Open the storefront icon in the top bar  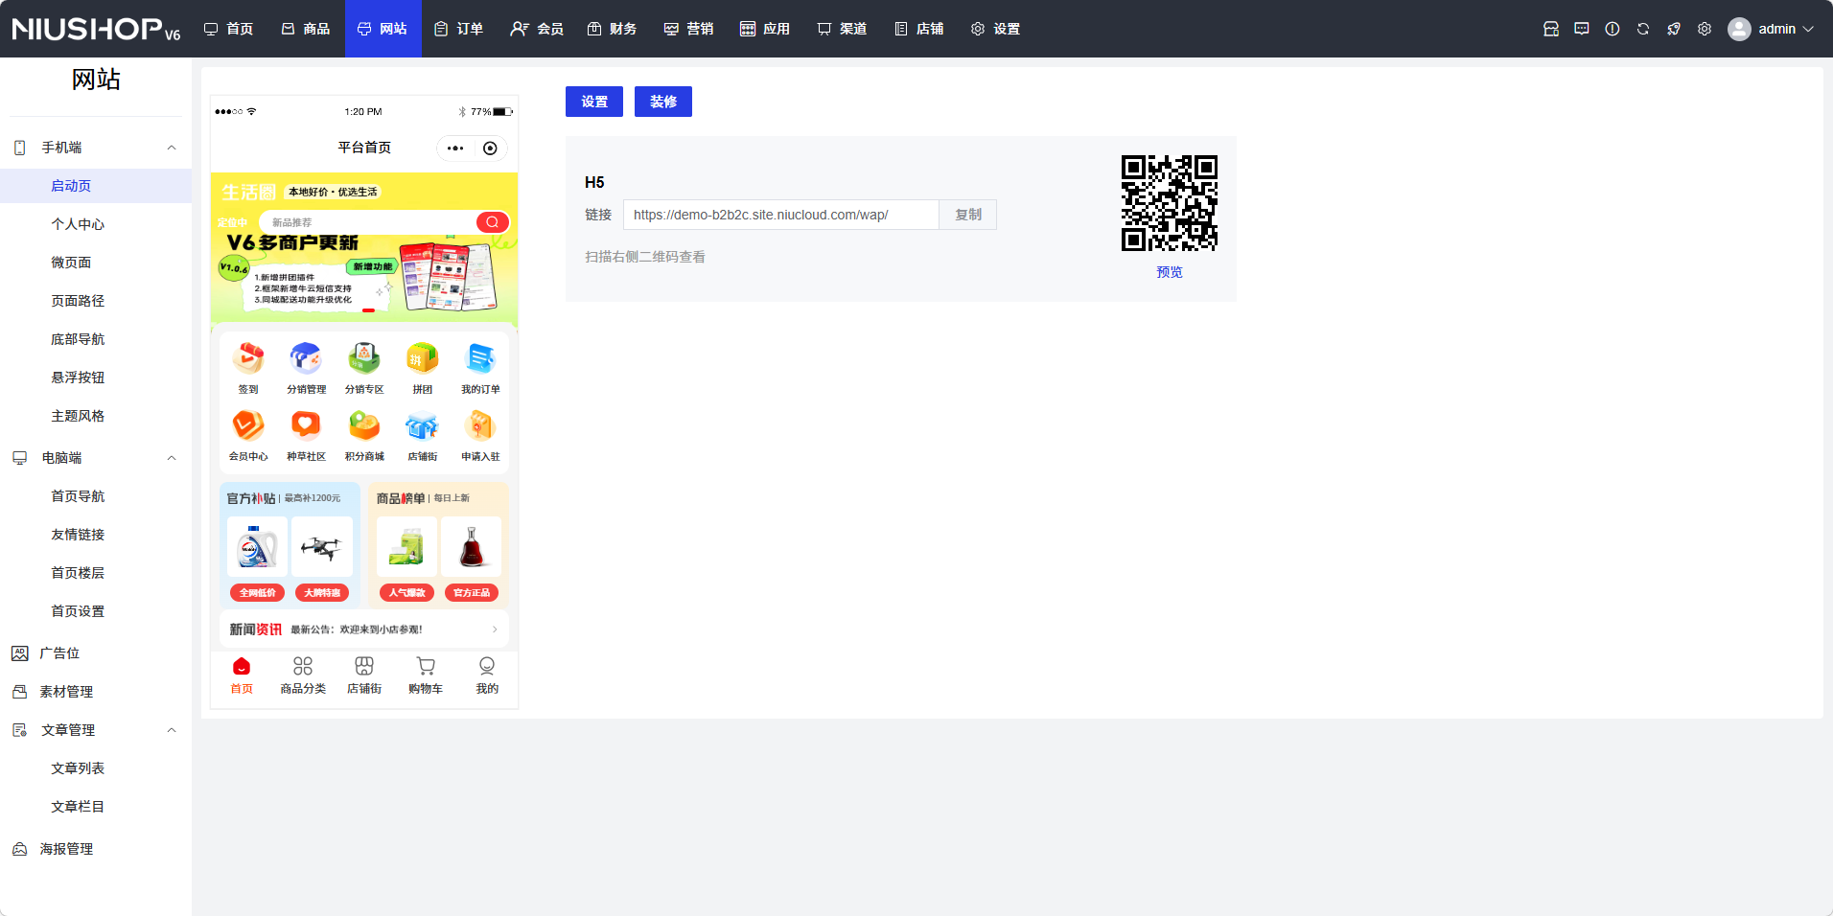[1551, 29]
